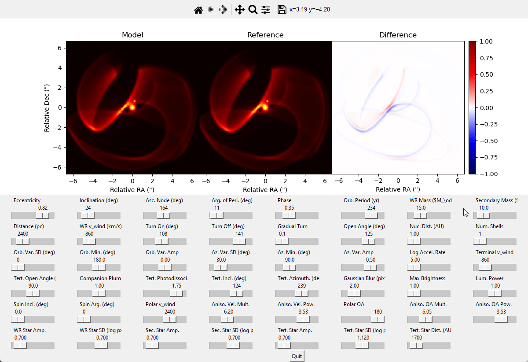Adjust the Companion Plum slider
The image size is (528, 362).
pyautogui.click(x=99, y=293)
